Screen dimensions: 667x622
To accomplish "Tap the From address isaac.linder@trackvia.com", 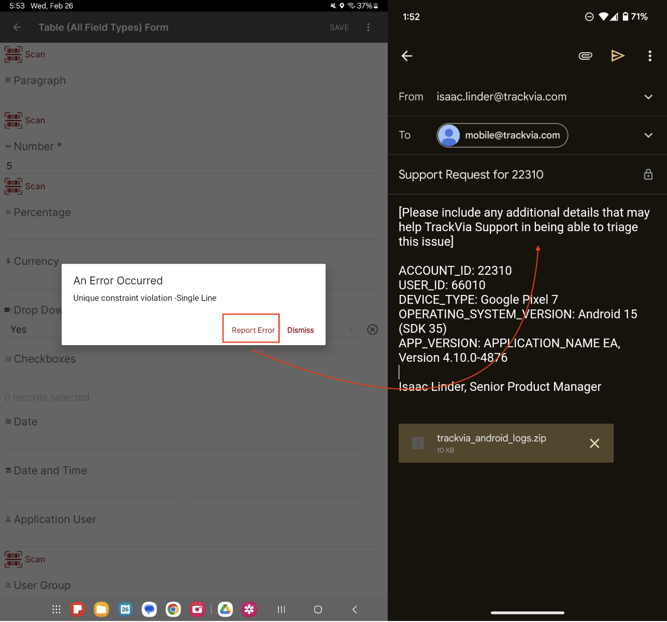I will [x=501, y=96].
